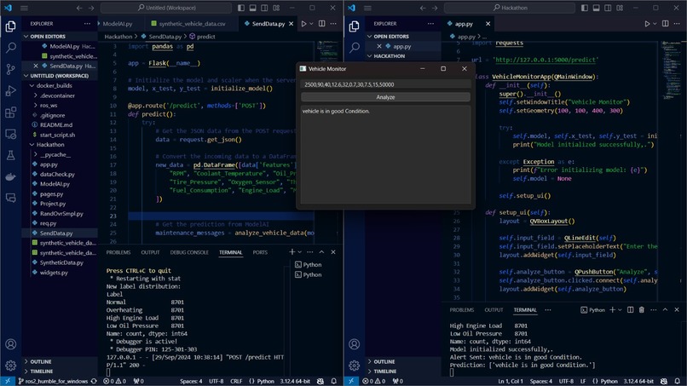Toggle primary side bar in left window
Image resolution: width=687 pixels, height=386 pixels.
point(241,8)
